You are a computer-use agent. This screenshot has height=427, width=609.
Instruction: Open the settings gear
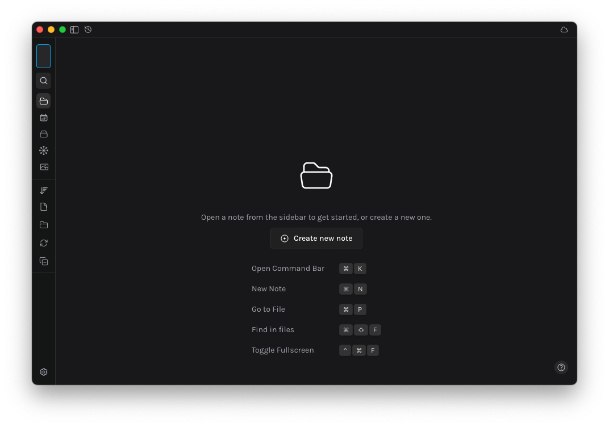43,371
